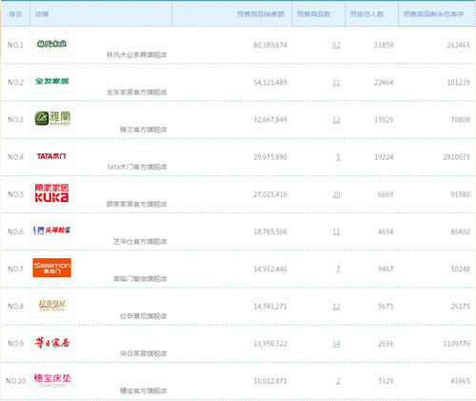Image resolution: width=476 pixels, height=401 pixels.
Task: Click the 拉菲曼尼 gold logo
Action: (x=51, y=305)
